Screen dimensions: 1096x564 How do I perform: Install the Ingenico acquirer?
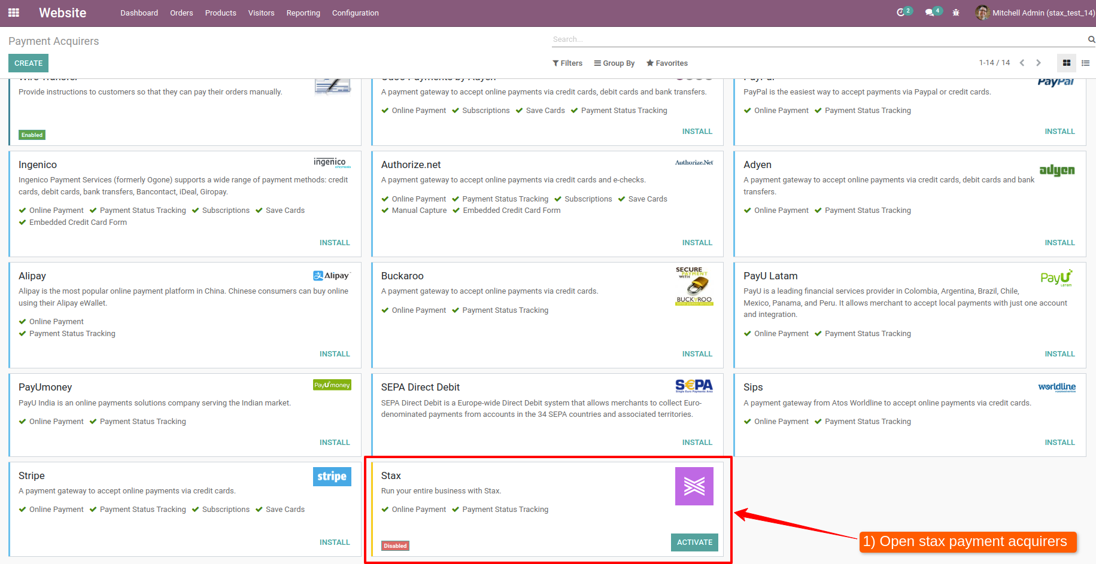(335, 242)
